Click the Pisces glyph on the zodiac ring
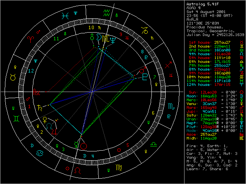This screenshot has height=184, width=246. click(x=66, y=15)
